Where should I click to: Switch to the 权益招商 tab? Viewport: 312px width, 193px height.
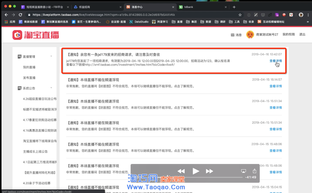(97, 7)
